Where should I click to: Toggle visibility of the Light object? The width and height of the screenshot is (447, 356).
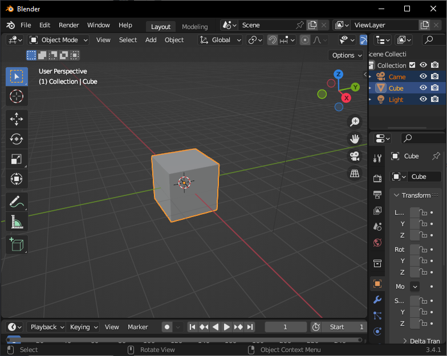point(423,99)
